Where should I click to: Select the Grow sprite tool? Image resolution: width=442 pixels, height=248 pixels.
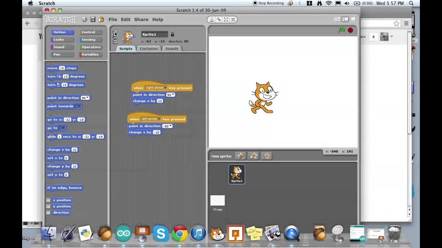click(x=226, y=20)
